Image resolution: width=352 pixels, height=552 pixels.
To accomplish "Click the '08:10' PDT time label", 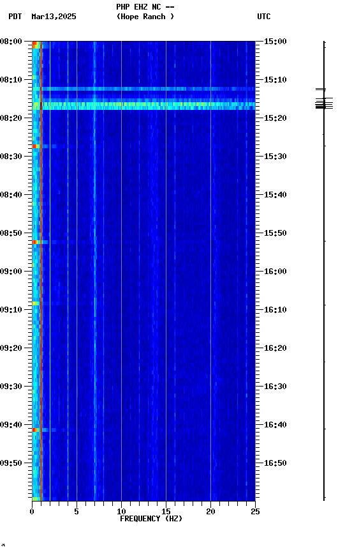I will pyautogui.click(x=11, y=80).
